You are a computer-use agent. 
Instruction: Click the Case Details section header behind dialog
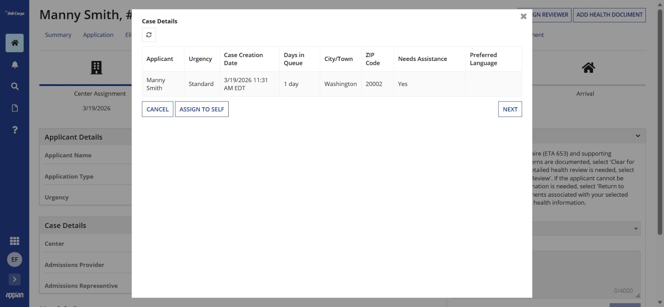click(x=65, y=226)
